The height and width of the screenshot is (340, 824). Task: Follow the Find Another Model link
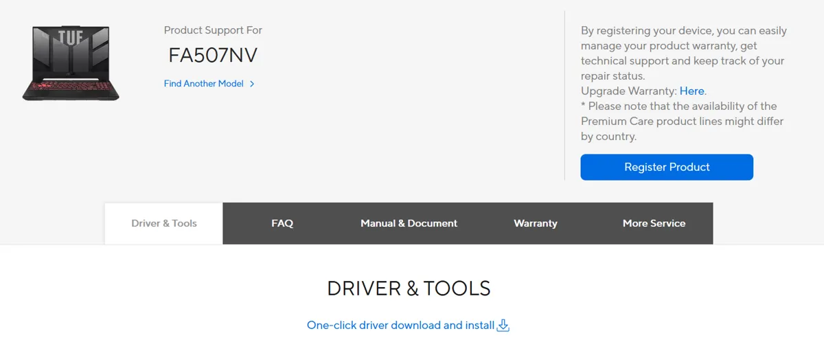(x=204, y=84)
